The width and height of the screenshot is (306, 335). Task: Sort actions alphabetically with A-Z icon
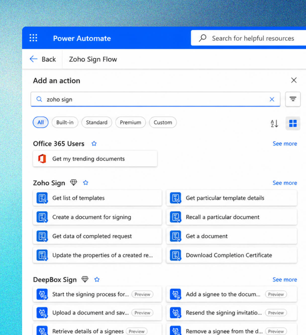(274, 123)
